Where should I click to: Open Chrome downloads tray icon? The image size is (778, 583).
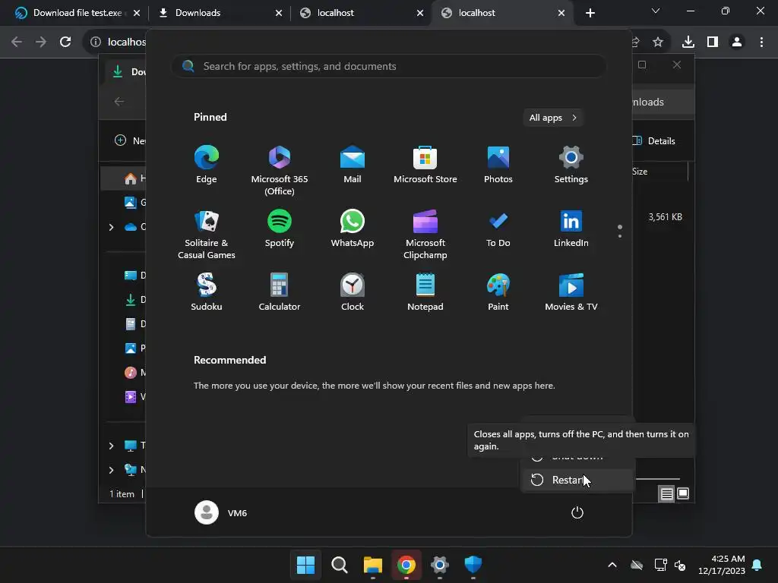[x=688, y=42]
